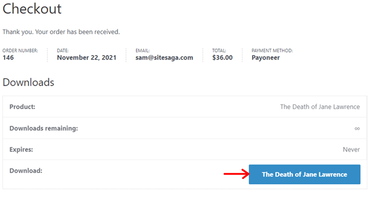Click the infinity symbol for downloads remaining
Screen dimensions: 371x199
(x=357, y=128)
